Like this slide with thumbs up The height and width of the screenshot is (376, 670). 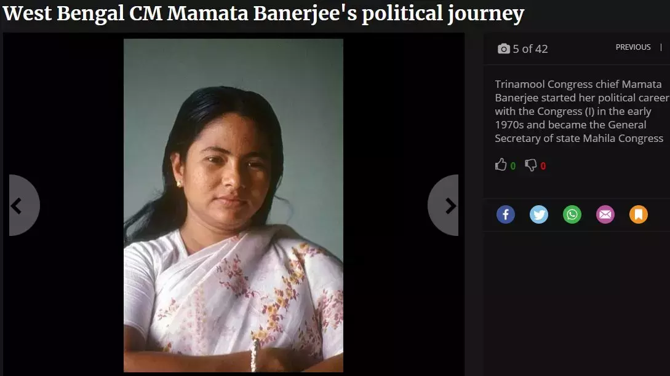pyautogui.click(x=501, y=165)
